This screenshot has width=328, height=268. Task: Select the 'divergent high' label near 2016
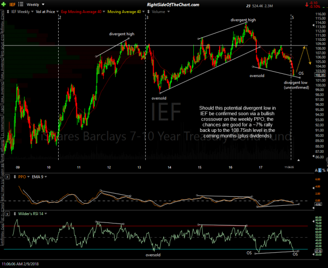[x=243, y=20]
